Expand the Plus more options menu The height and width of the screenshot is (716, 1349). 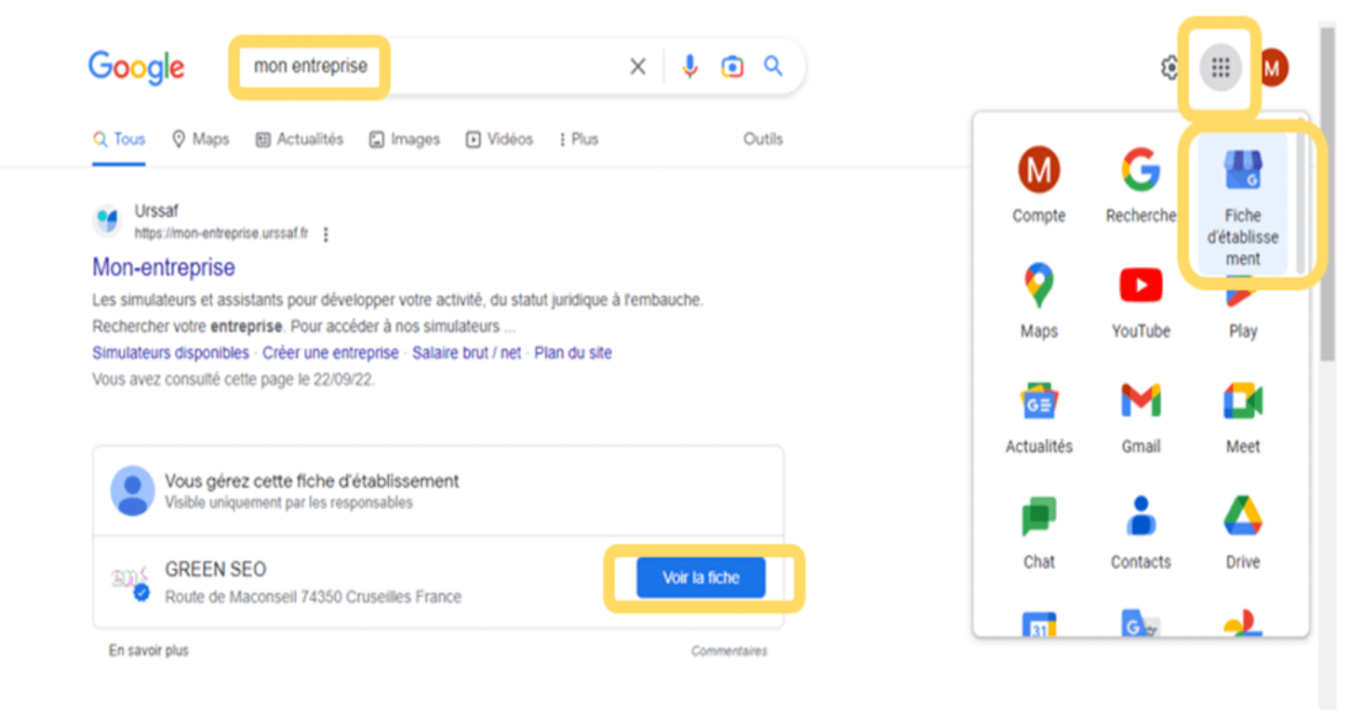point(579,139)
